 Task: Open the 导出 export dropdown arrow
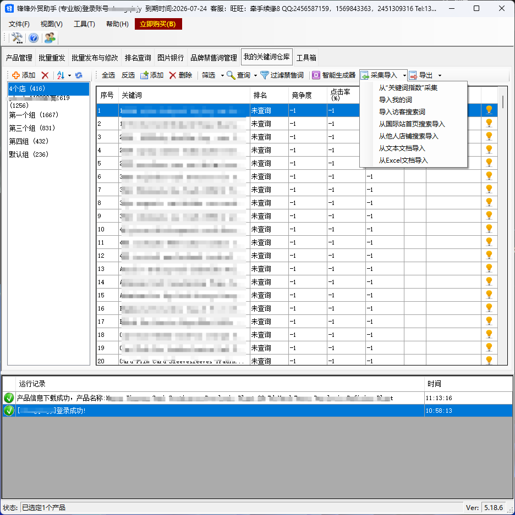(440, 75)
